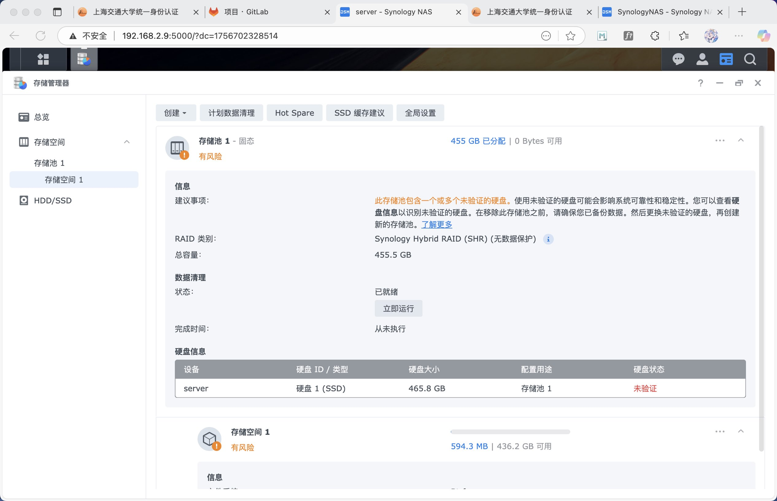The image size is (777, 501).
Task: Click the M extension icon in toolbar
Action: pyautogui.click(x=602, y=36)
